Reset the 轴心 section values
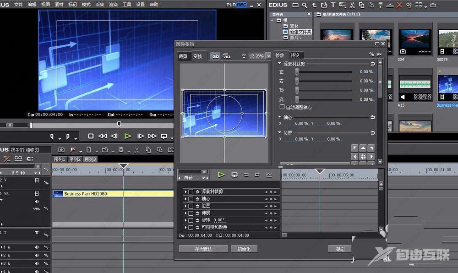Image resolution: width=458 pixels, height=273 pixels. click(373, 117)
